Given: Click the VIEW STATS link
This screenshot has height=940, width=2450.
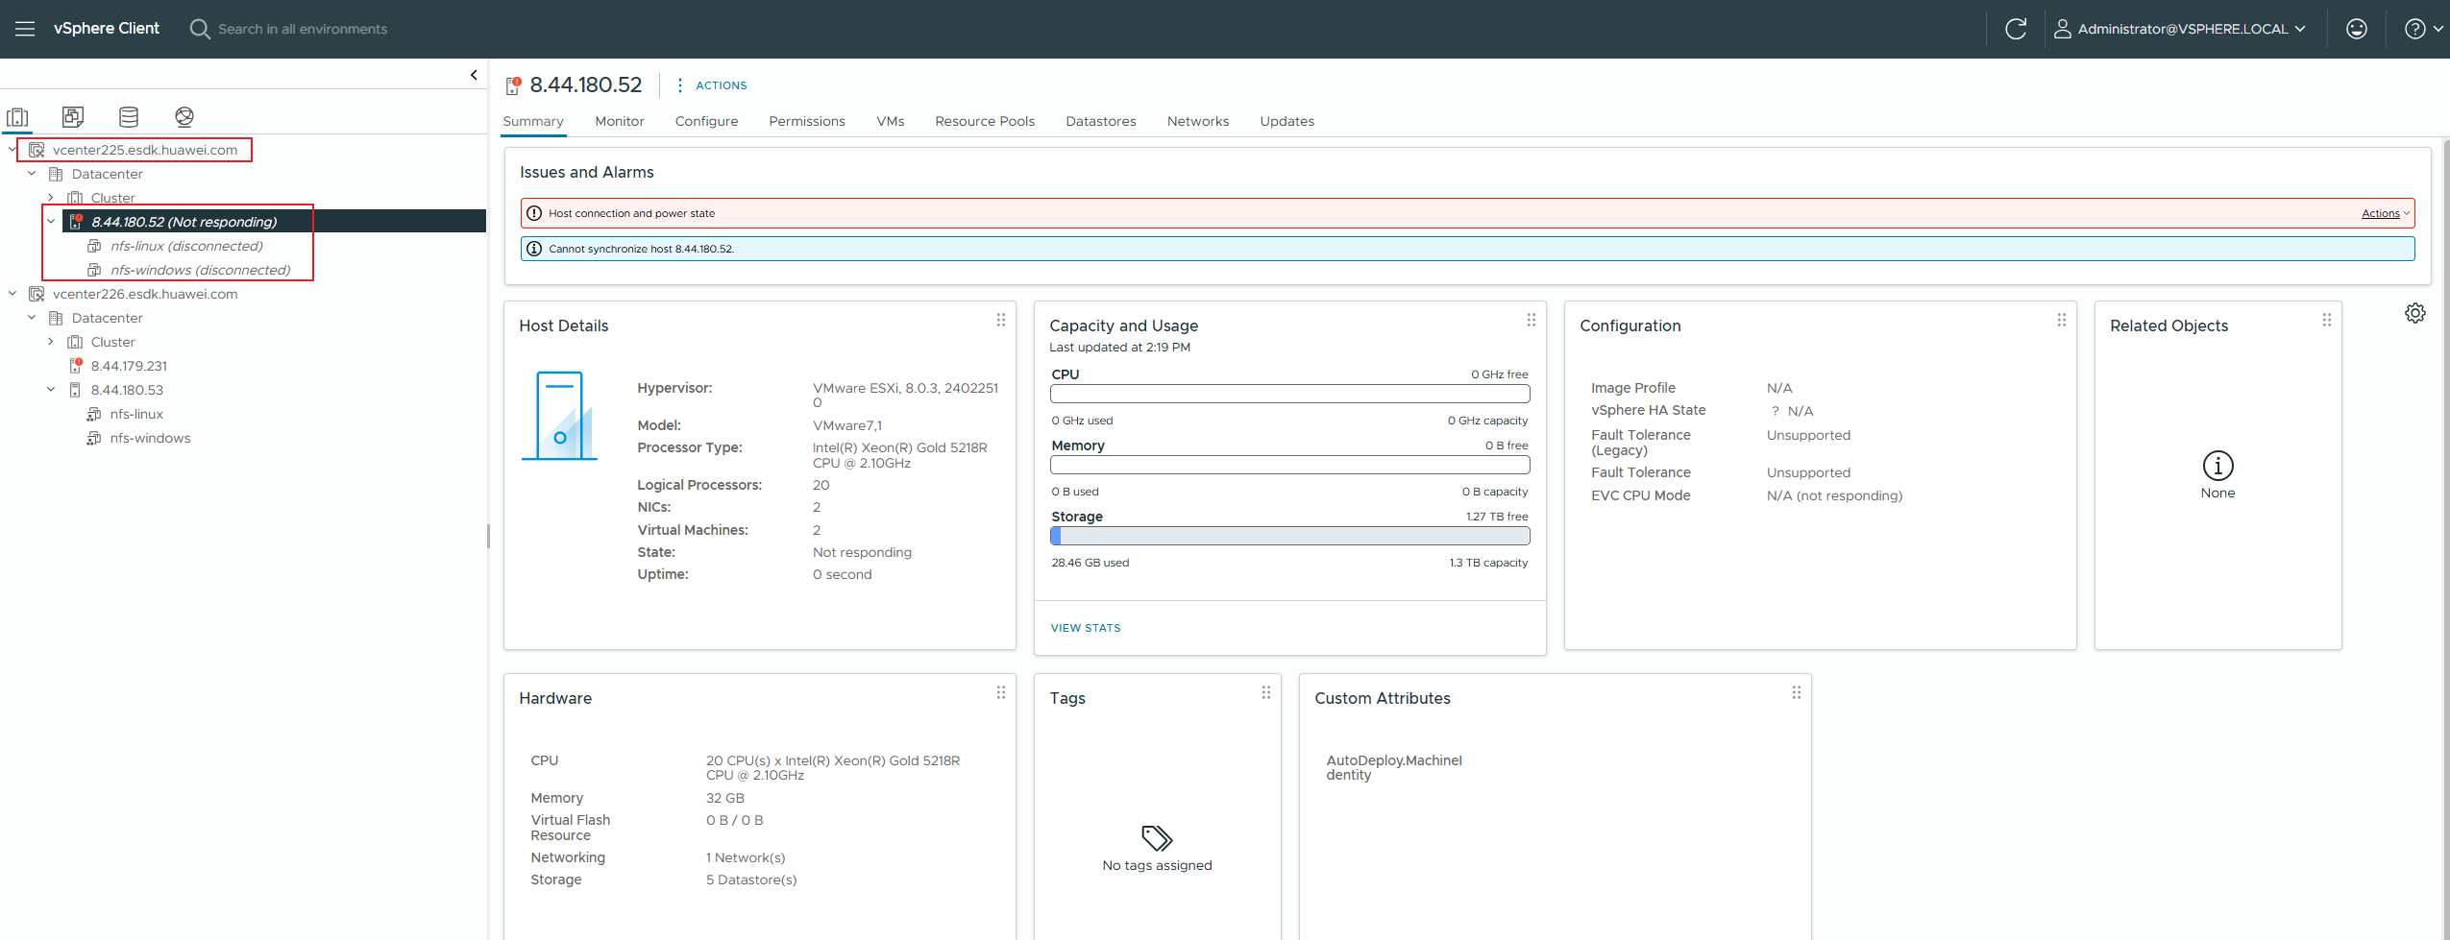Looking at the screenshot, I should click(x=1086, y=628).
